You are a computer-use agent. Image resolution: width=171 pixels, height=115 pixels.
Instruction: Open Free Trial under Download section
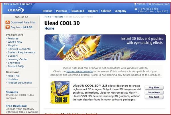coord(14,76)
